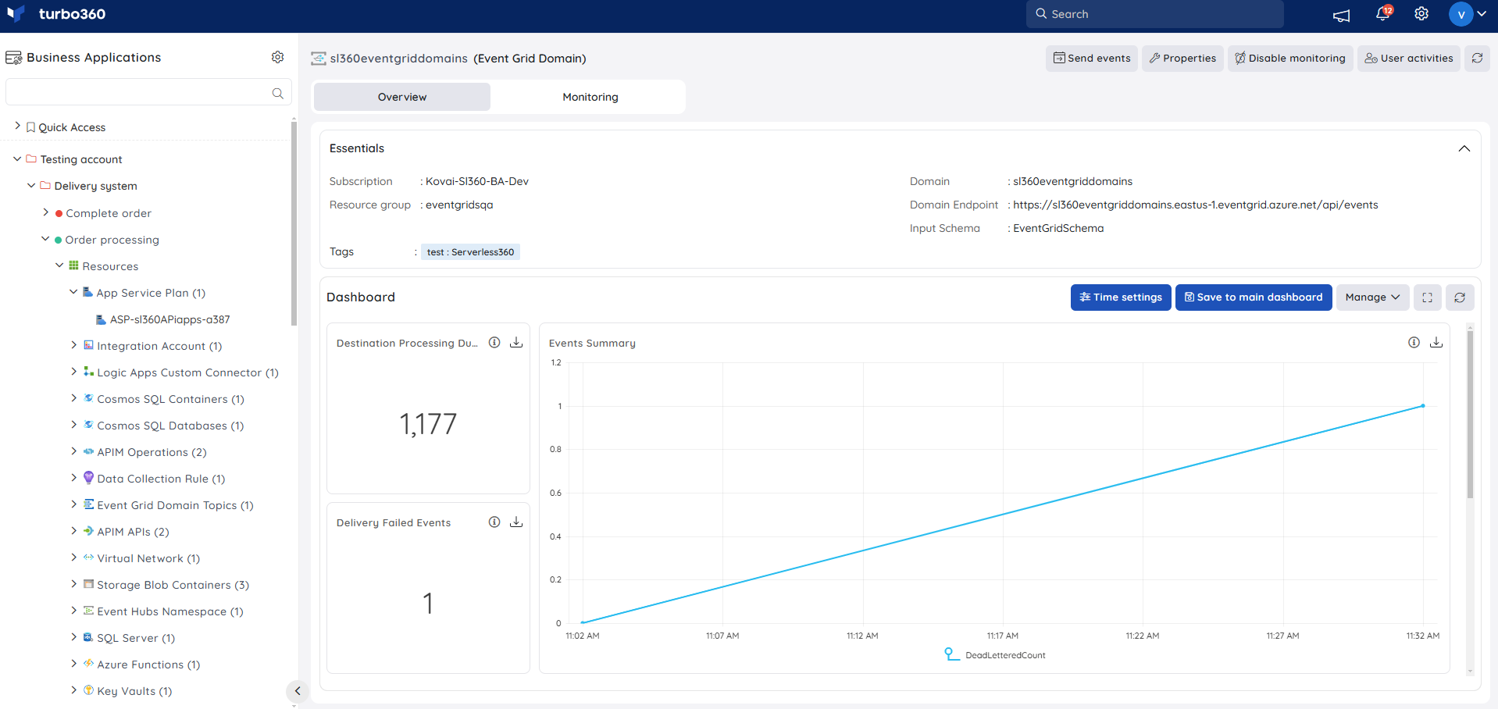Refresh the dashboard widgets

(1460, 297)
